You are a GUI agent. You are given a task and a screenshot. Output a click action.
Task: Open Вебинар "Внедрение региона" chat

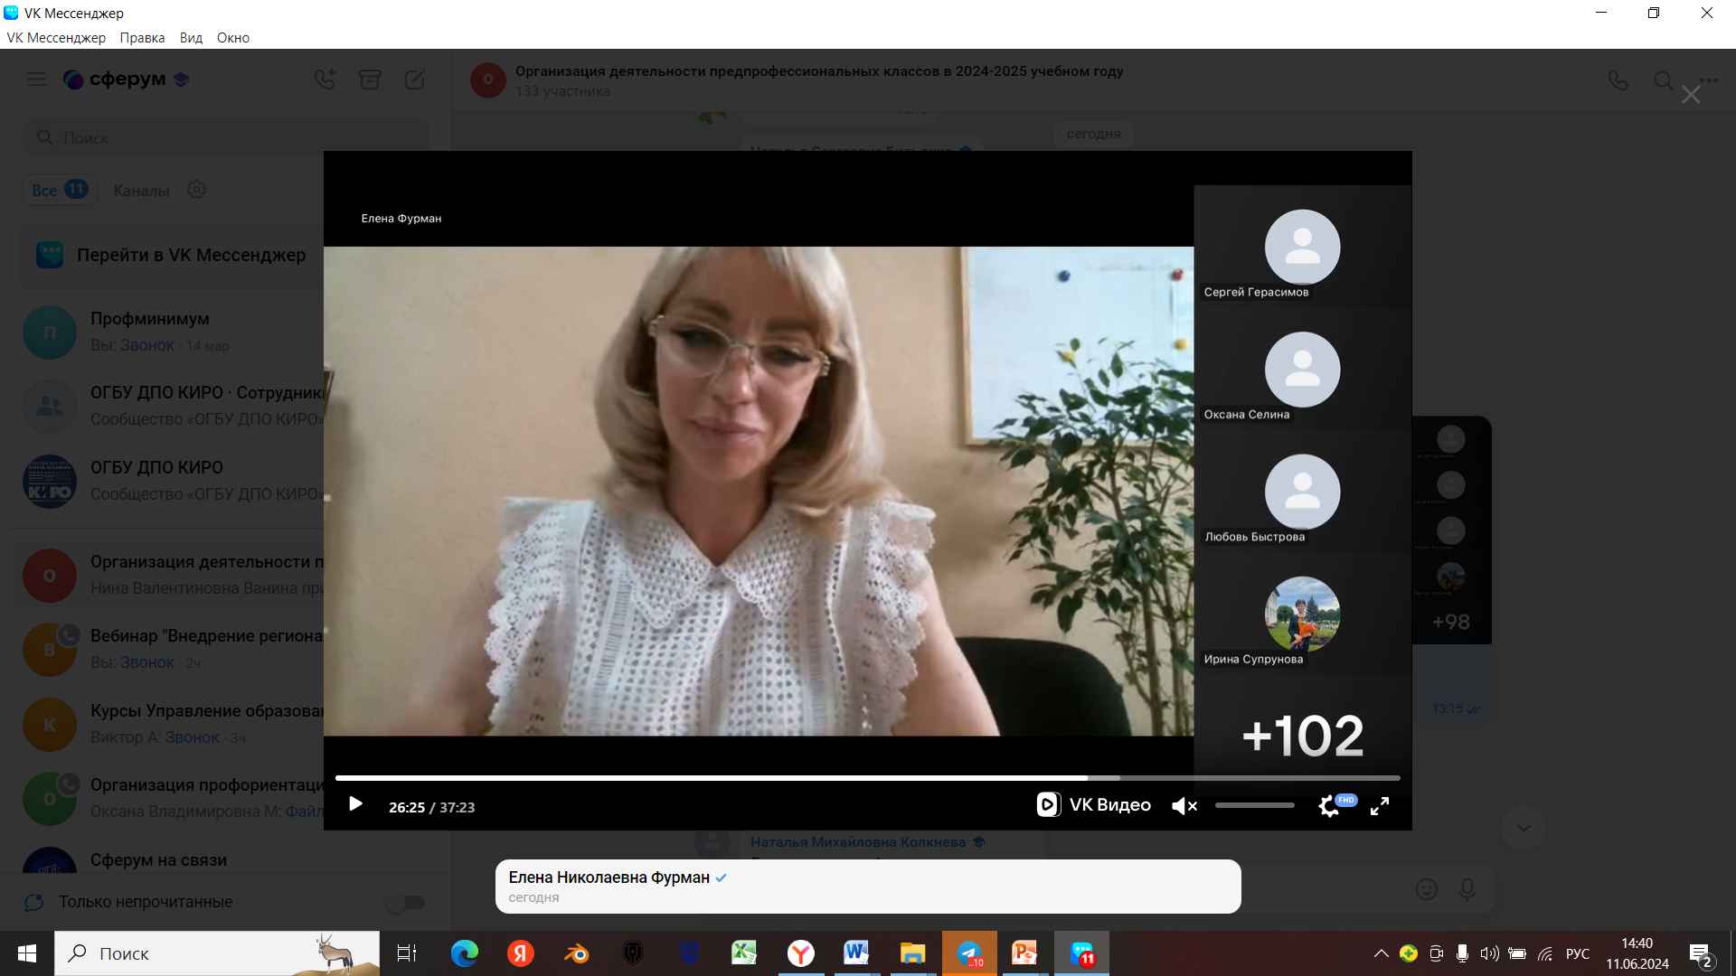click(172, 649)
